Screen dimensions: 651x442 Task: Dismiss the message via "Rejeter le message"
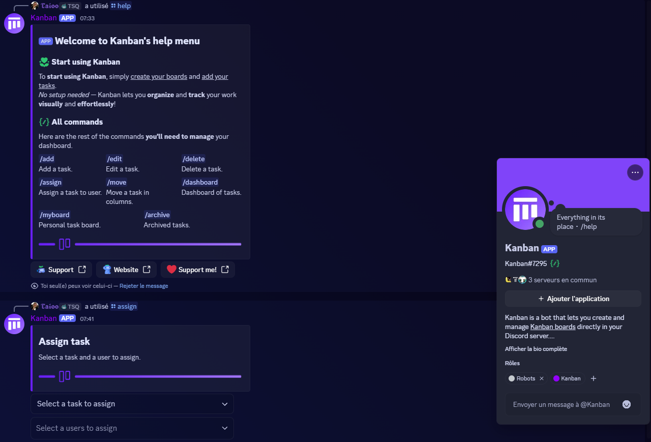143,285
